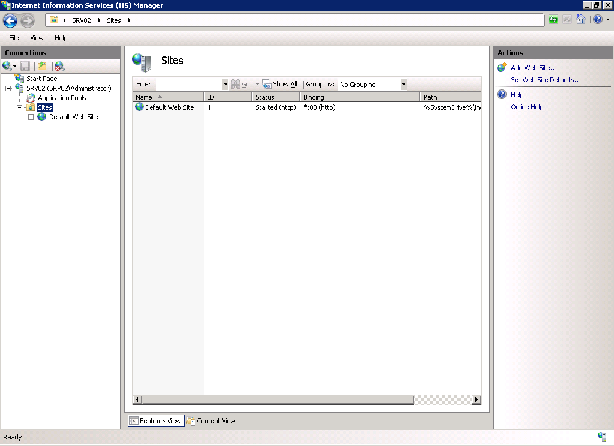Click Set Web Site Defaults link

point(546,80)
